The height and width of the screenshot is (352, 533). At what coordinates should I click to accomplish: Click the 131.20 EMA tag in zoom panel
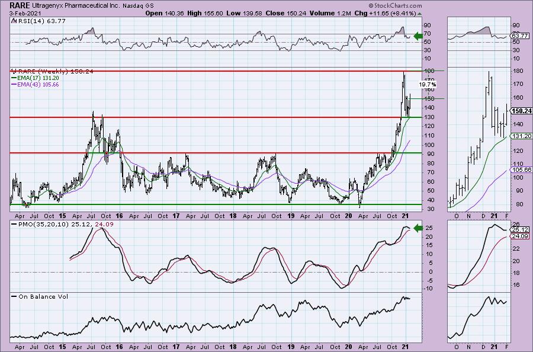click(521, 136)
